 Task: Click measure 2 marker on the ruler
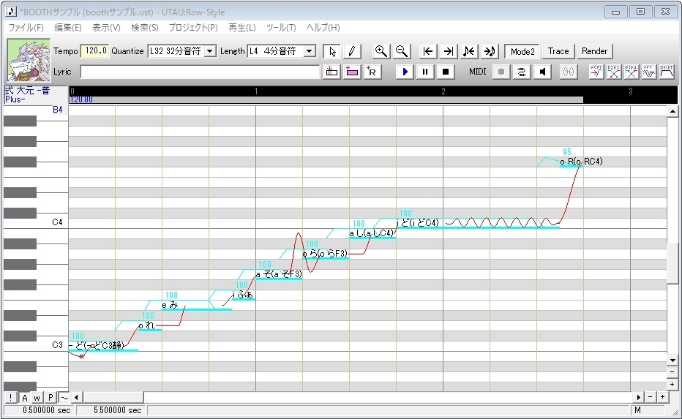(x=443, y=91)
